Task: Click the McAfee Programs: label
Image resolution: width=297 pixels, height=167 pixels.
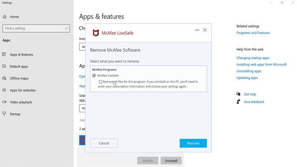Action: (x=104, y=70)
